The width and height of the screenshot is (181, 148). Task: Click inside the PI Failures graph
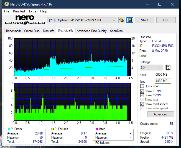point(72,102)
